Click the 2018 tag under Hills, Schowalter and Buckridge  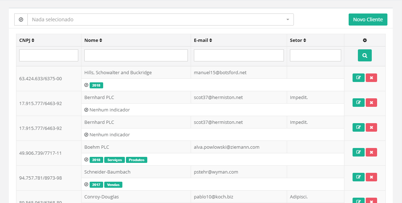[x=96, y=86]
